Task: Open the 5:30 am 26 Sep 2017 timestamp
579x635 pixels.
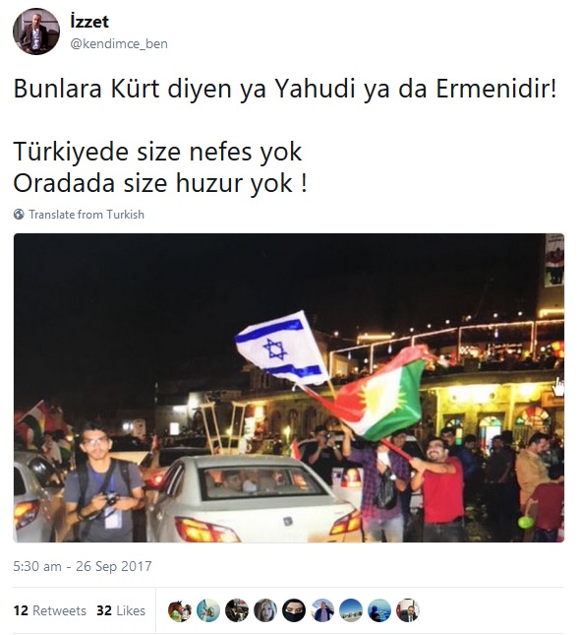Action: (83, 566)
